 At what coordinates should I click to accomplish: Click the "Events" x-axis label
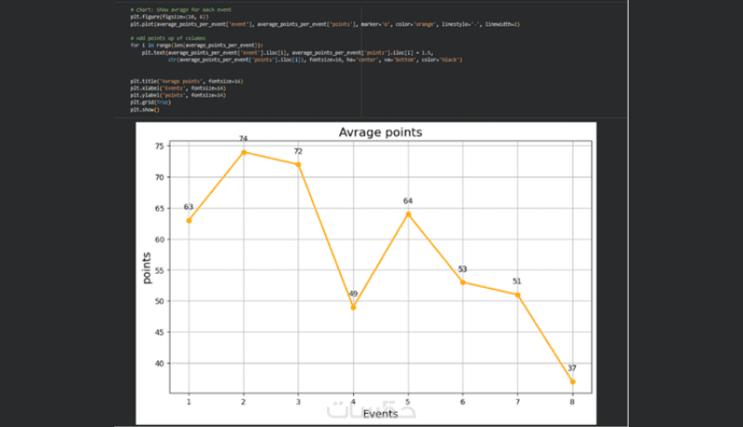pyautogui.click(x=381, y=414)
